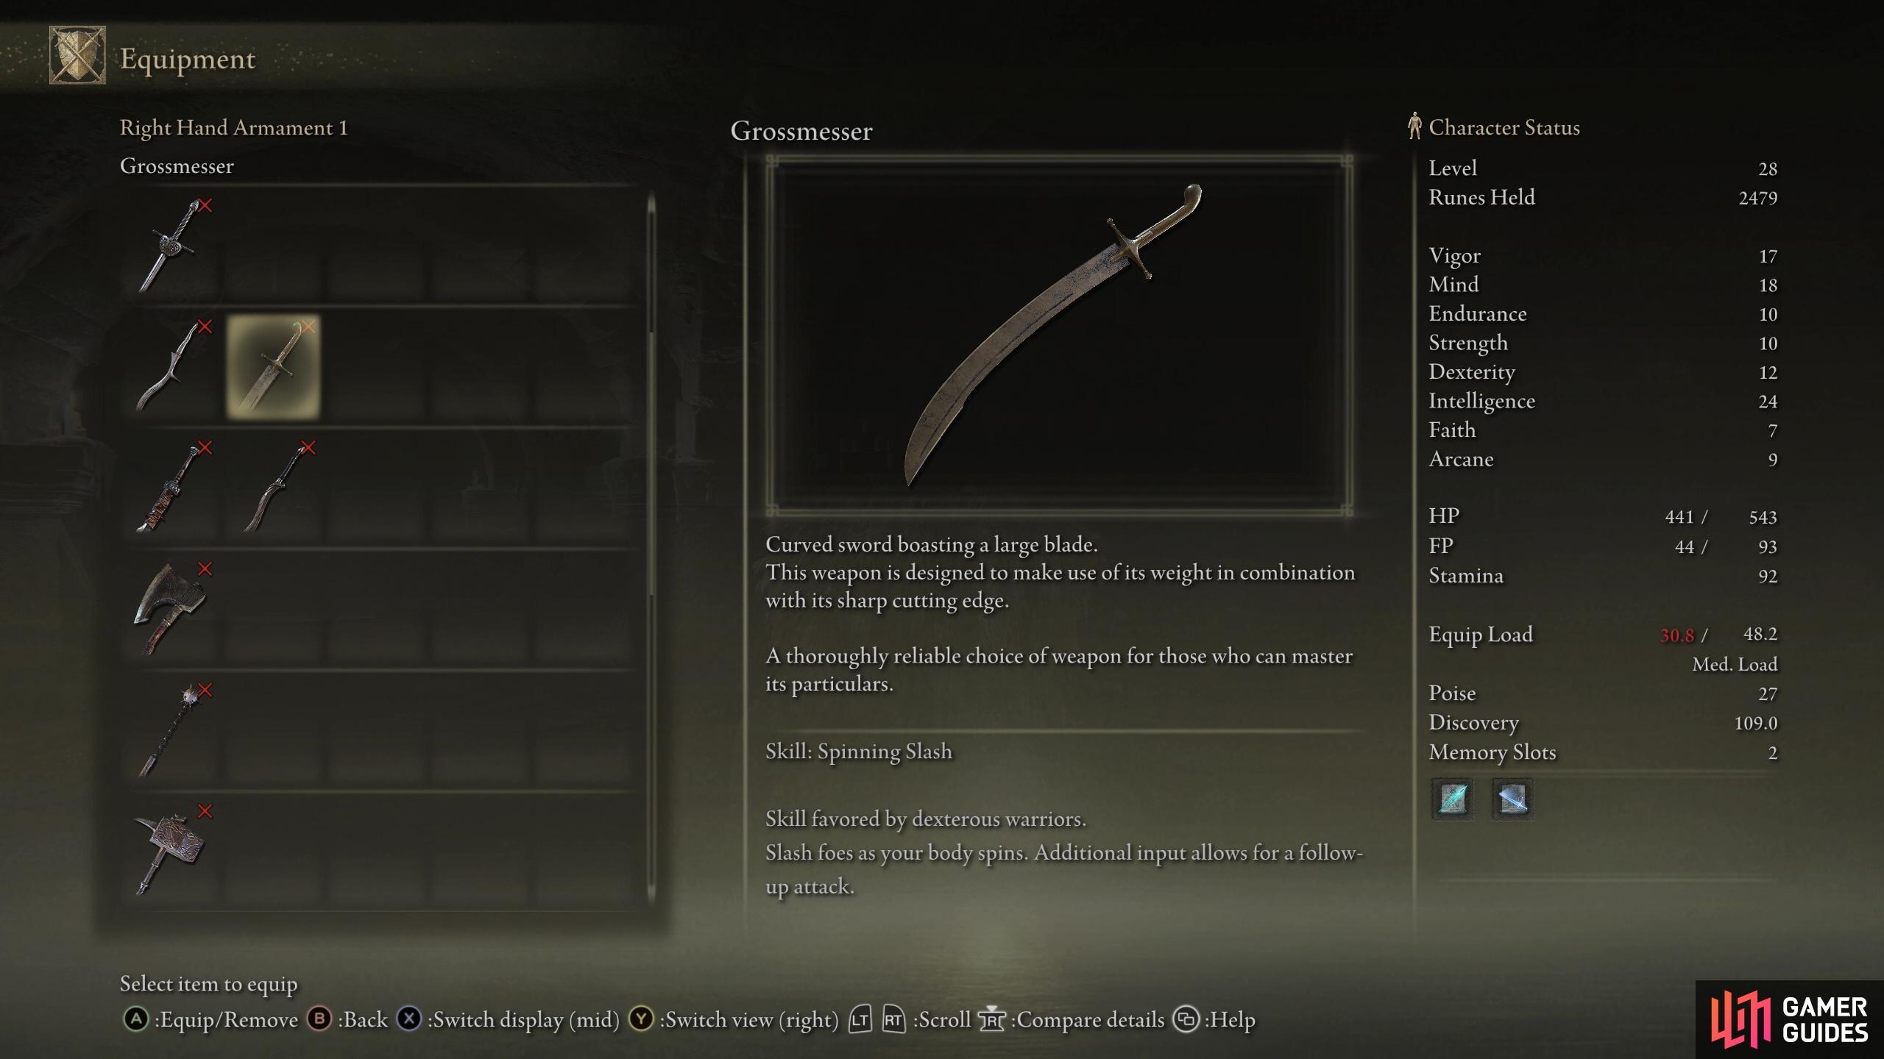The width and height of the screenshot is (1884, 1059).
Task: Click the Y Switch view (right) prompt
Action: (734, 1019)
